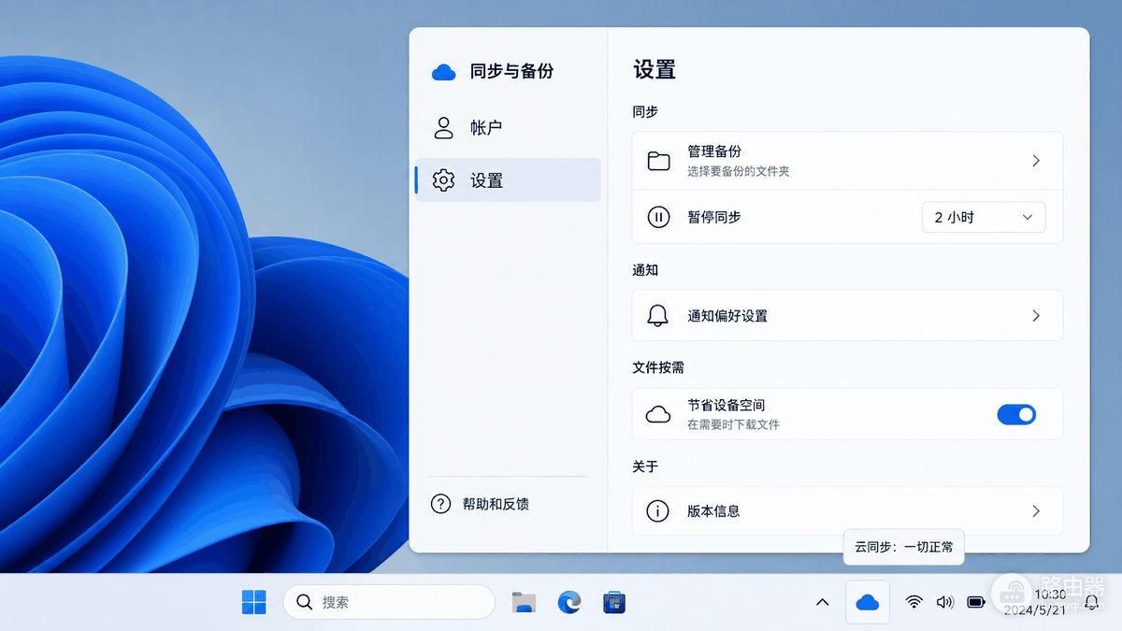Click the blue cloud logo beside 同步与备份

[443, 72]
